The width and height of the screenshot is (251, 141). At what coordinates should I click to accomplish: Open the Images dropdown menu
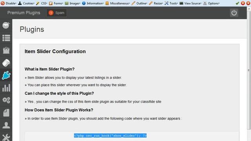point(73,3)
